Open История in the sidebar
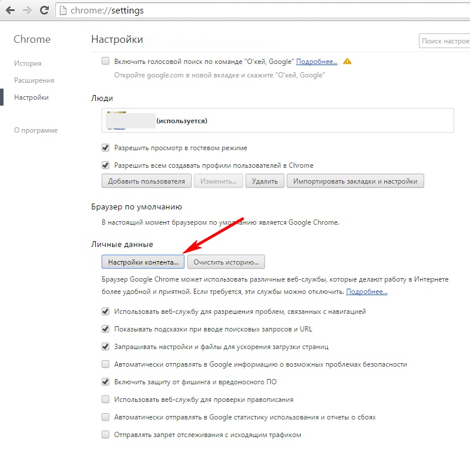This screenshot has height=450, width=470. (28, 63)
